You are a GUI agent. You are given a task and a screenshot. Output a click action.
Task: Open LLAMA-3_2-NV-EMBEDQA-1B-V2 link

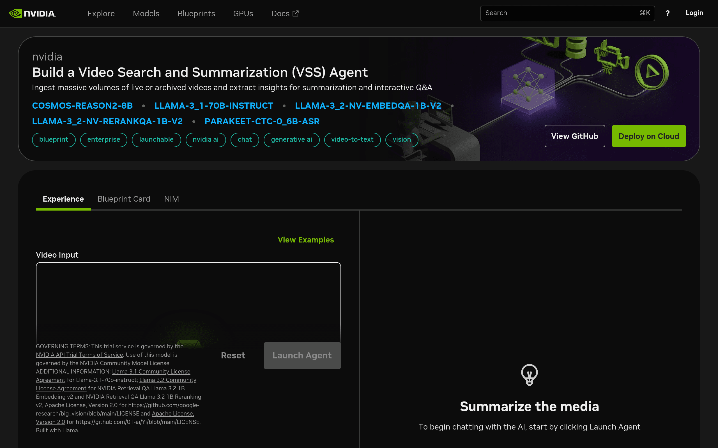[x=368, y=106]
